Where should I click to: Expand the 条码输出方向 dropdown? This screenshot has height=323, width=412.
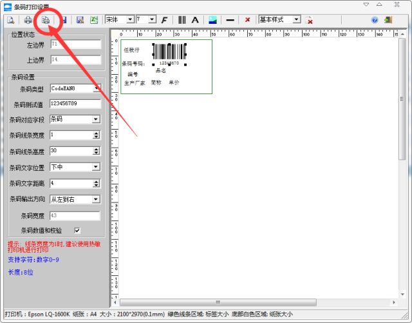96,199
